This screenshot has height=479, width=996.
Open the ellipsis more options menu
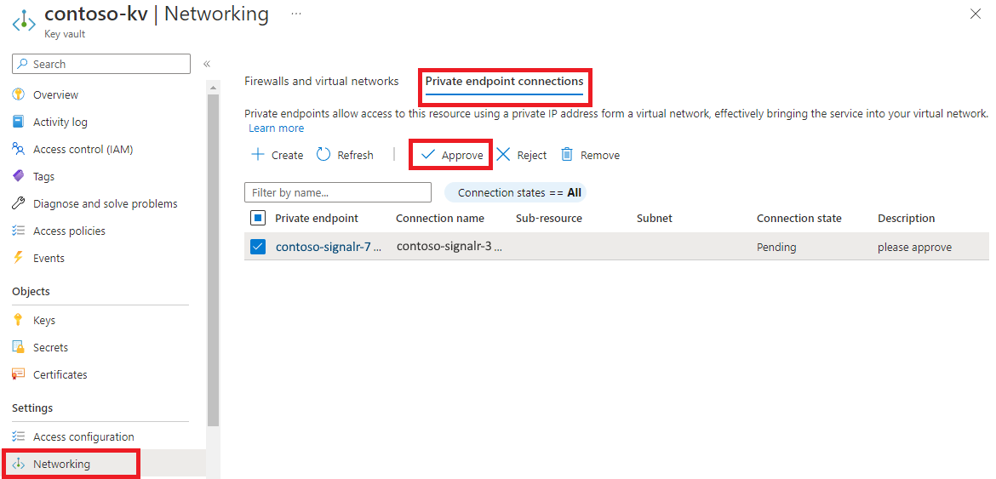pos(296,14)
